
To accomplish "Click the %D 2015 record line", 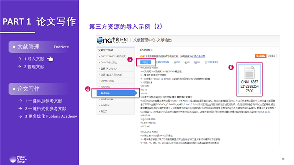I will [145, 86].
